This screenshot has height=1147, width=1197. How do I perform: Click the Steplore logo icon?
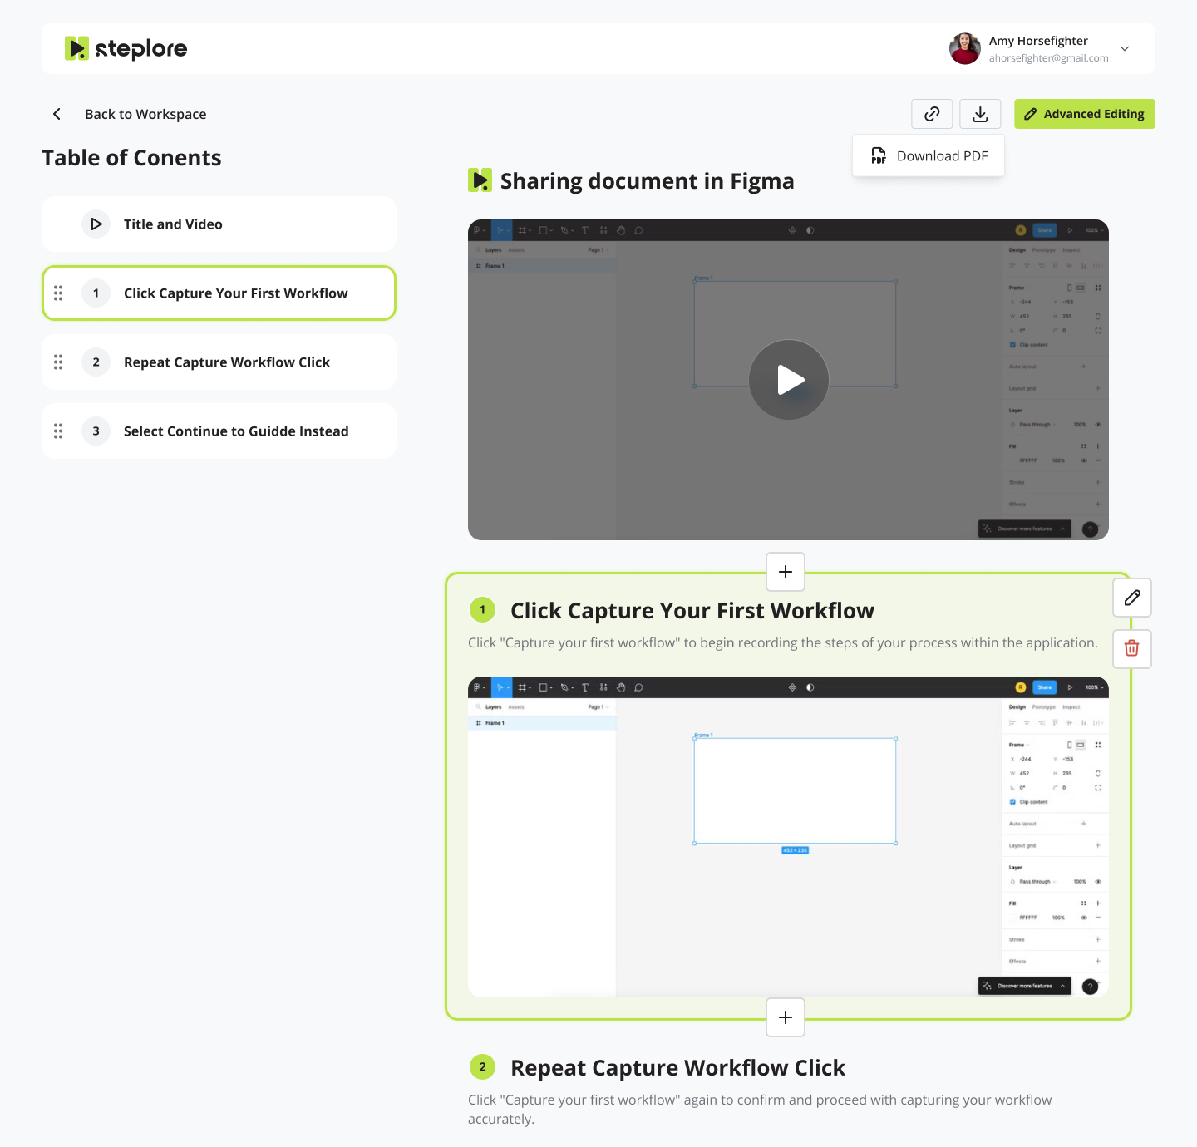[x=77, y=48]
